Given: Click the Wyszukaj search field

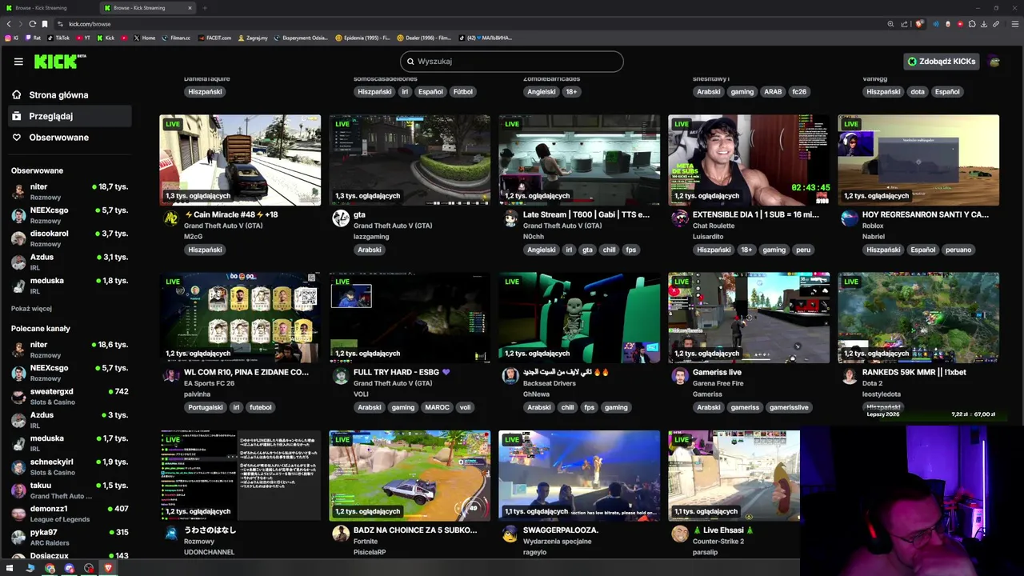Looking at the screenshot, I should tap(512, 62).
